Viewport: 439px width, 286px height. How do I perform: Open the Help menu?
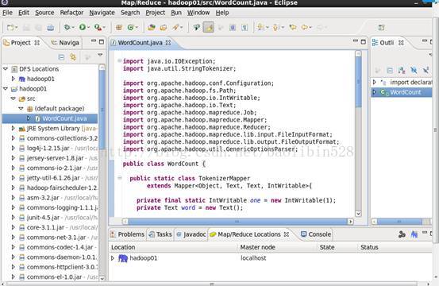tap(222, 13)
